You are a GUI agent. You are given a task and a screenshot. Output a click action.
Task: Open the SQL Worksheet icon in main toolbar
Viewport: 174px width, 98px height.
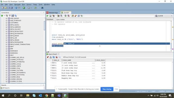tap(36, 8)
